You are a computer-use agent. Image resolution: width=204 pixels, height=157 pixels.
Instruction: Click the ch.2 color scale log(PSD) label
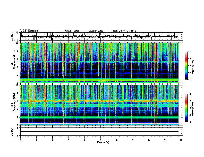tap(193, 109)
